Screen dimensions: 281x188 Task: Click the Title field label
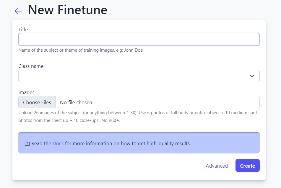pos(23,30)
